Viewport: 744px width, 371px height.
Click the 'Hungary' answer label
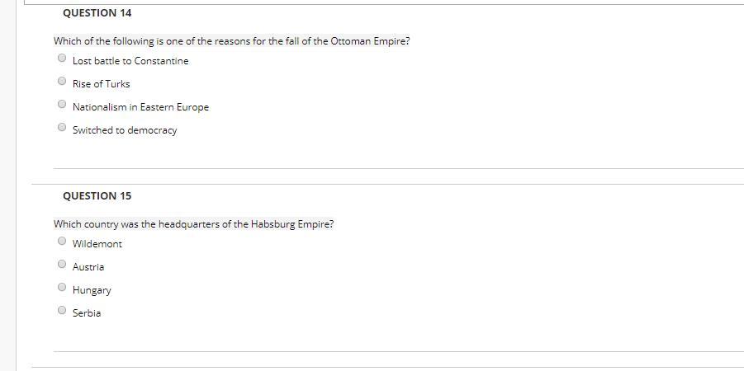coord(92,290)
